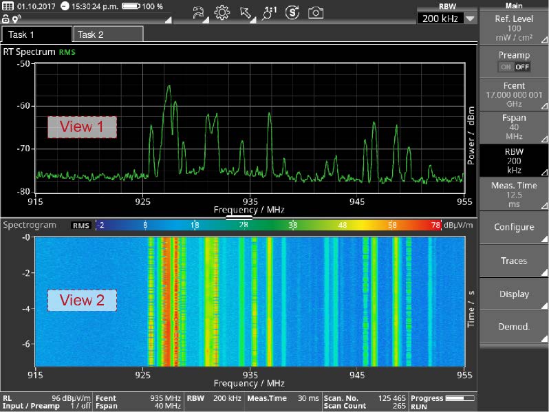Expand the Configure submenu
549x412 pixels.
coord(514,228)
